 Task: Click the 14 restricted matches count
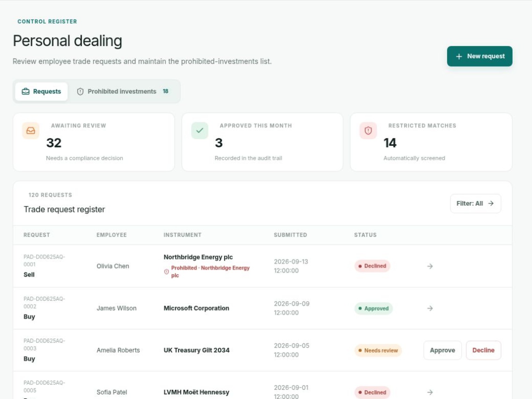390,143
